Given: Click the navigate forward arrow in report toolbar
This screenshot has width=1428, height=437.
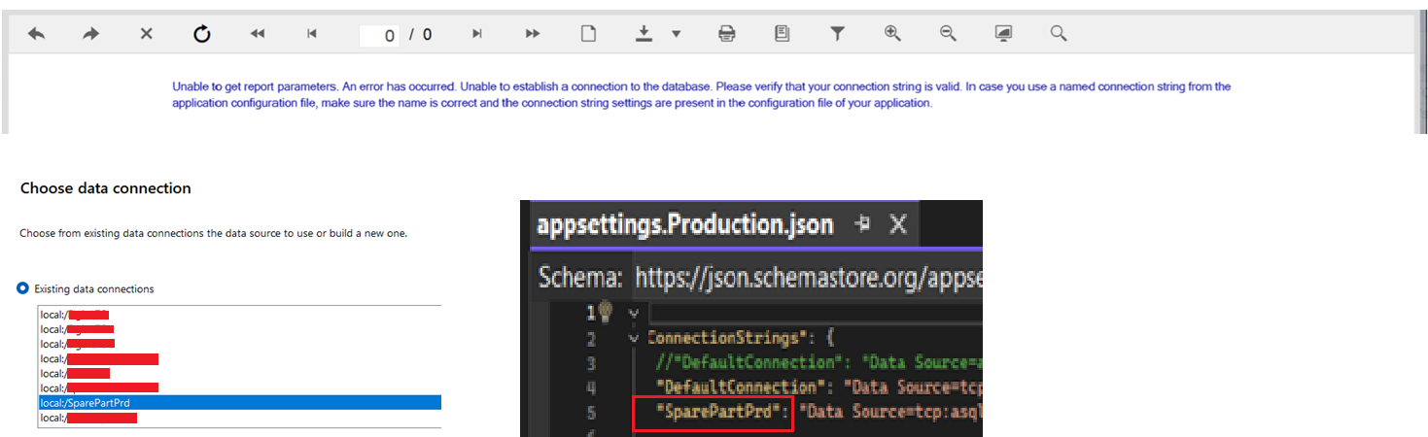Looking at the screenshot, I should point(91,34).
